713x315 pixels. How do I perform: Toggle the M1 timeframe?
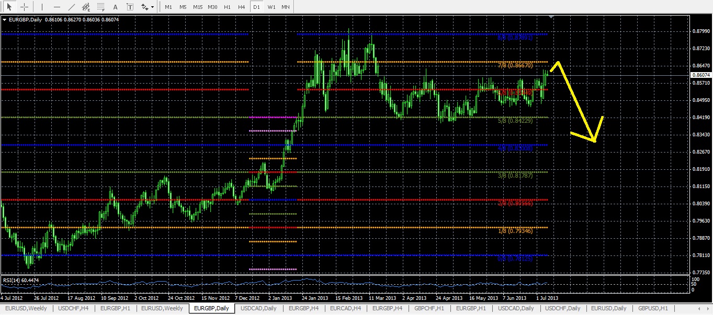click(x=168, y=7)
